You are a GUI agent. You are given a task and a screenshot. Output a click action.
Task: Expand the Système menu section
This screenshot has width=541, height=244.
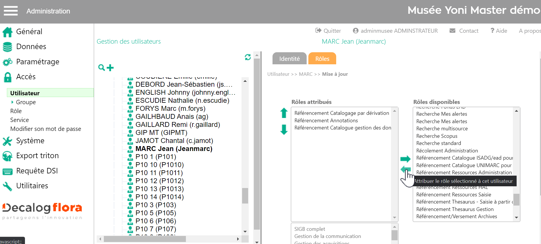[x=30, y=141]
